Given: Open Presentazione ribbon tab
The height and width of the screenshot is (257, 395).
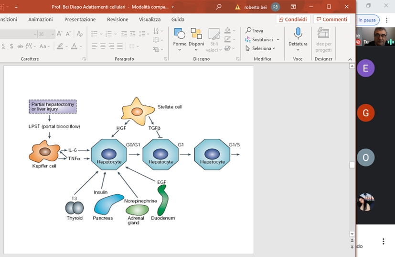Looking at the screenshot, I should [x=80, y=20].
